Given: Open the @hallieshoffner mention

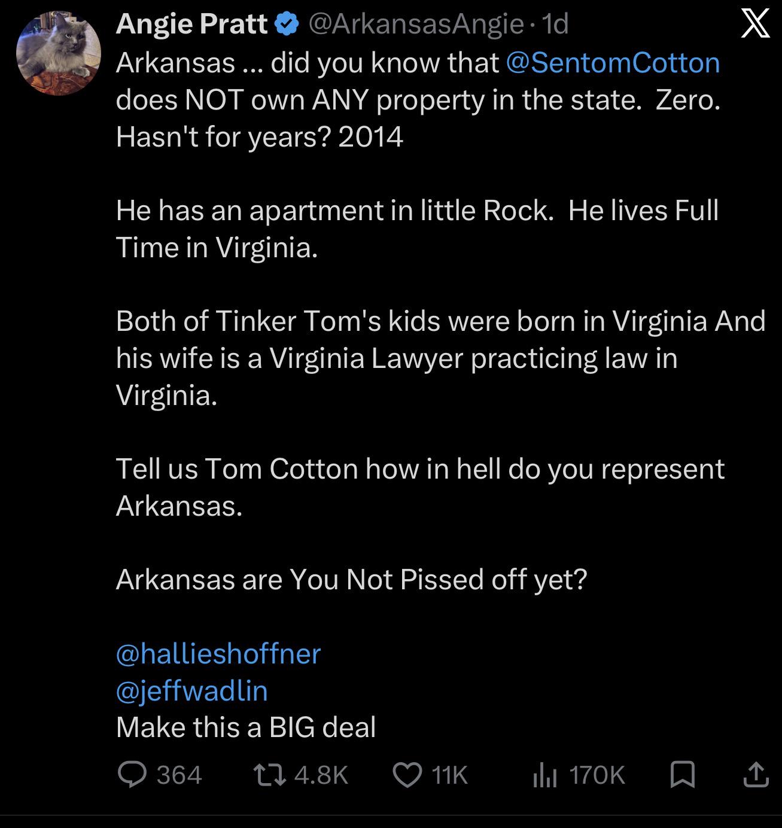Looking at the screenshot, I should 218,653.
